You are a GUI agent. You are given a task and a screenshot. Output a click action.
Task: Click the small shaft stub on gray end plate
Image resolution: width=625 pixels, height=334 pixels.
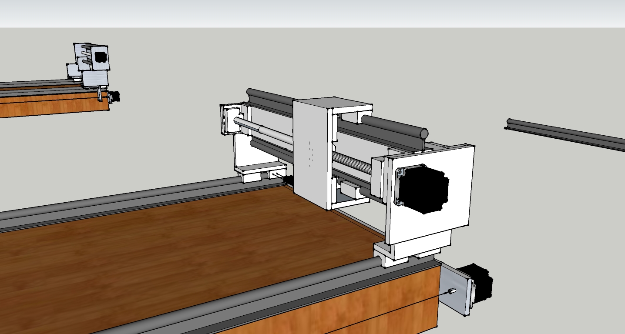click(x=452, y=291)
